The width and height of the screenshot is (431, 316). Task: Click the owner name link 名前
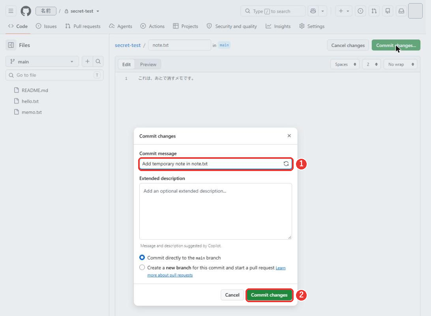[46, 11]
